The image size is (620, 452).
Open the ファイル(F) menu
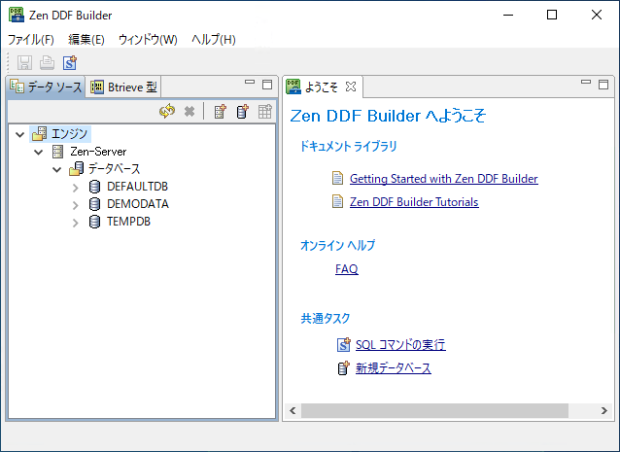click(31, 40)
